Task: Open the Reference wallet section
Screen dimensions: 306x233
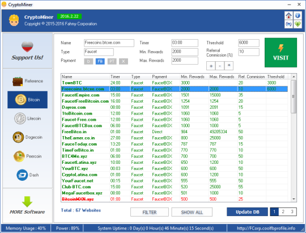Action: click(28, 81)
